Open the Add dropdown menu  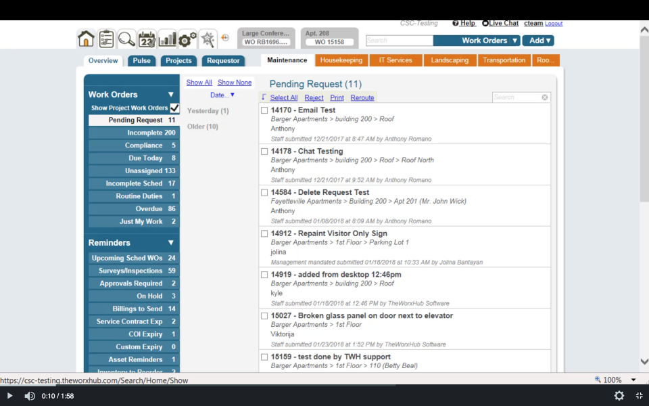click(x=538, y=41)
